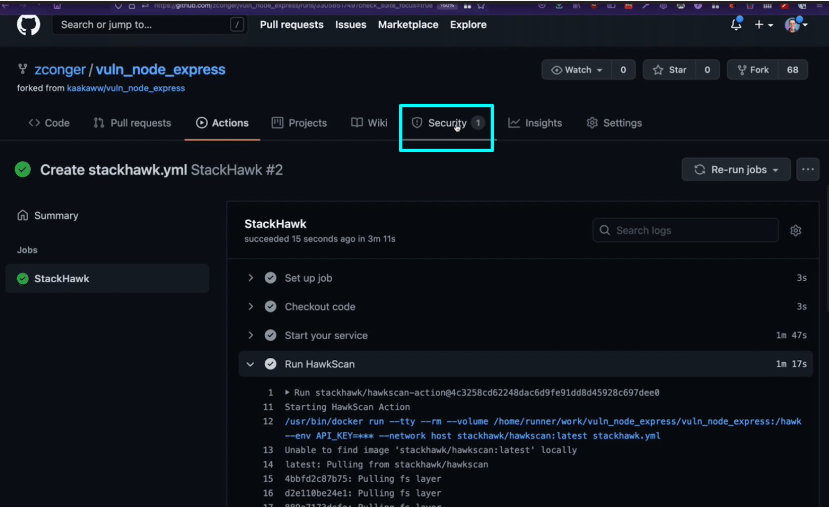Image resolution: width=829 pixels, height=508 pixels.
Task: View 68 forks count
Action: 793,70
